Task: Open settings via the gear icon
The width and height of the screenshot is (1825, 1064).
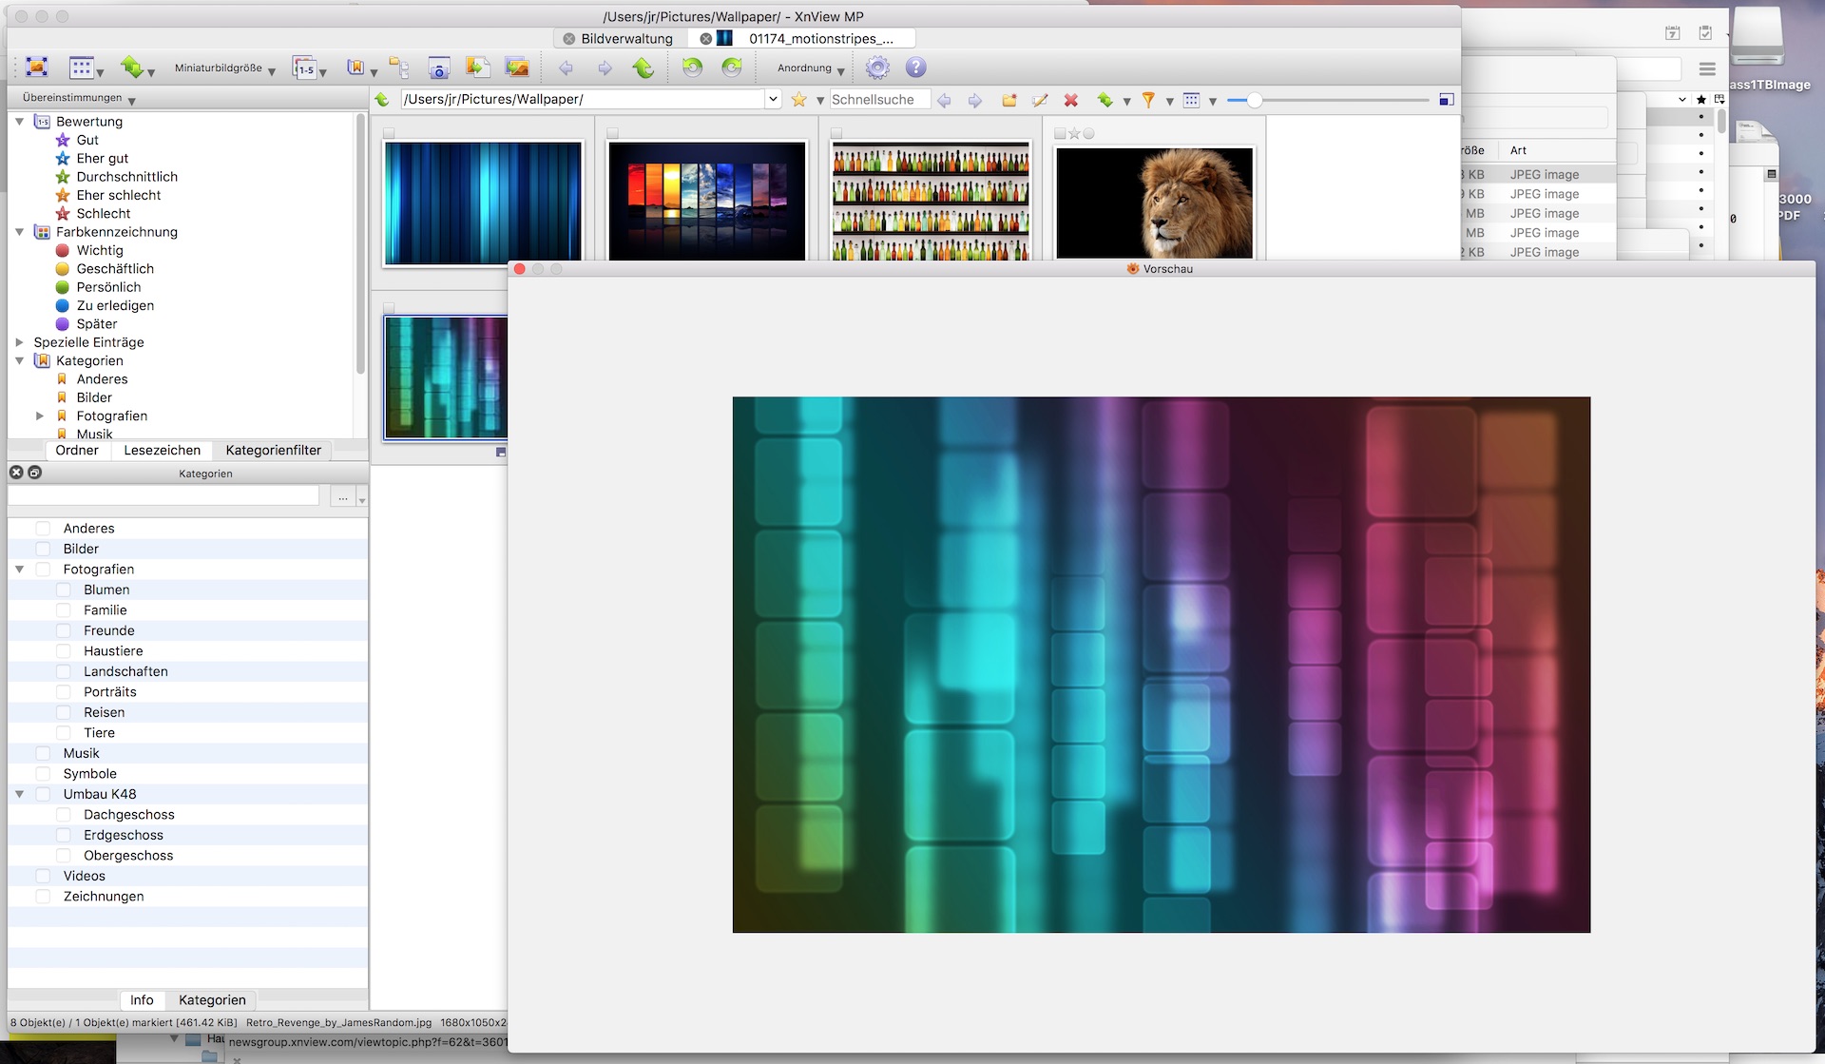Action: click(877, 68)
